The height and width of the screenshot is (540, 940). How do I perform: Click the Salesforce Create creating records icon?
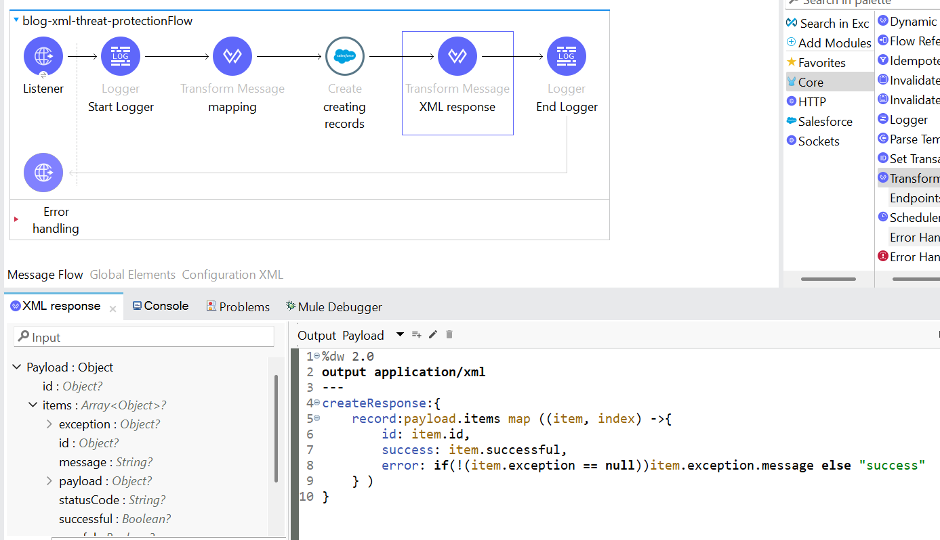[x=344, y=56]
